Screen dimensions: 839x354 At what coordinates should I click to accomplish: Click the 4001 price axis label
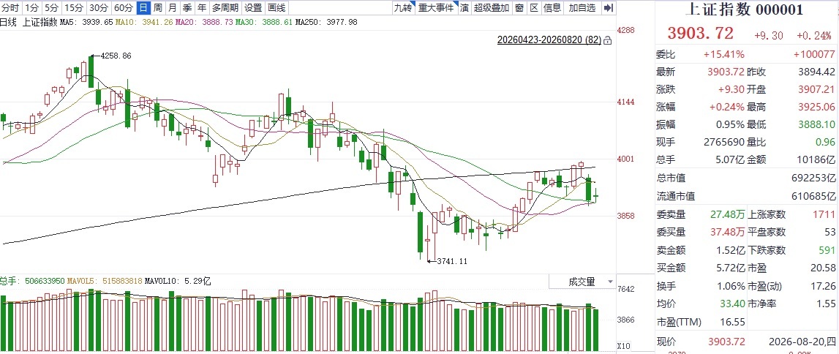pos(627,159)
